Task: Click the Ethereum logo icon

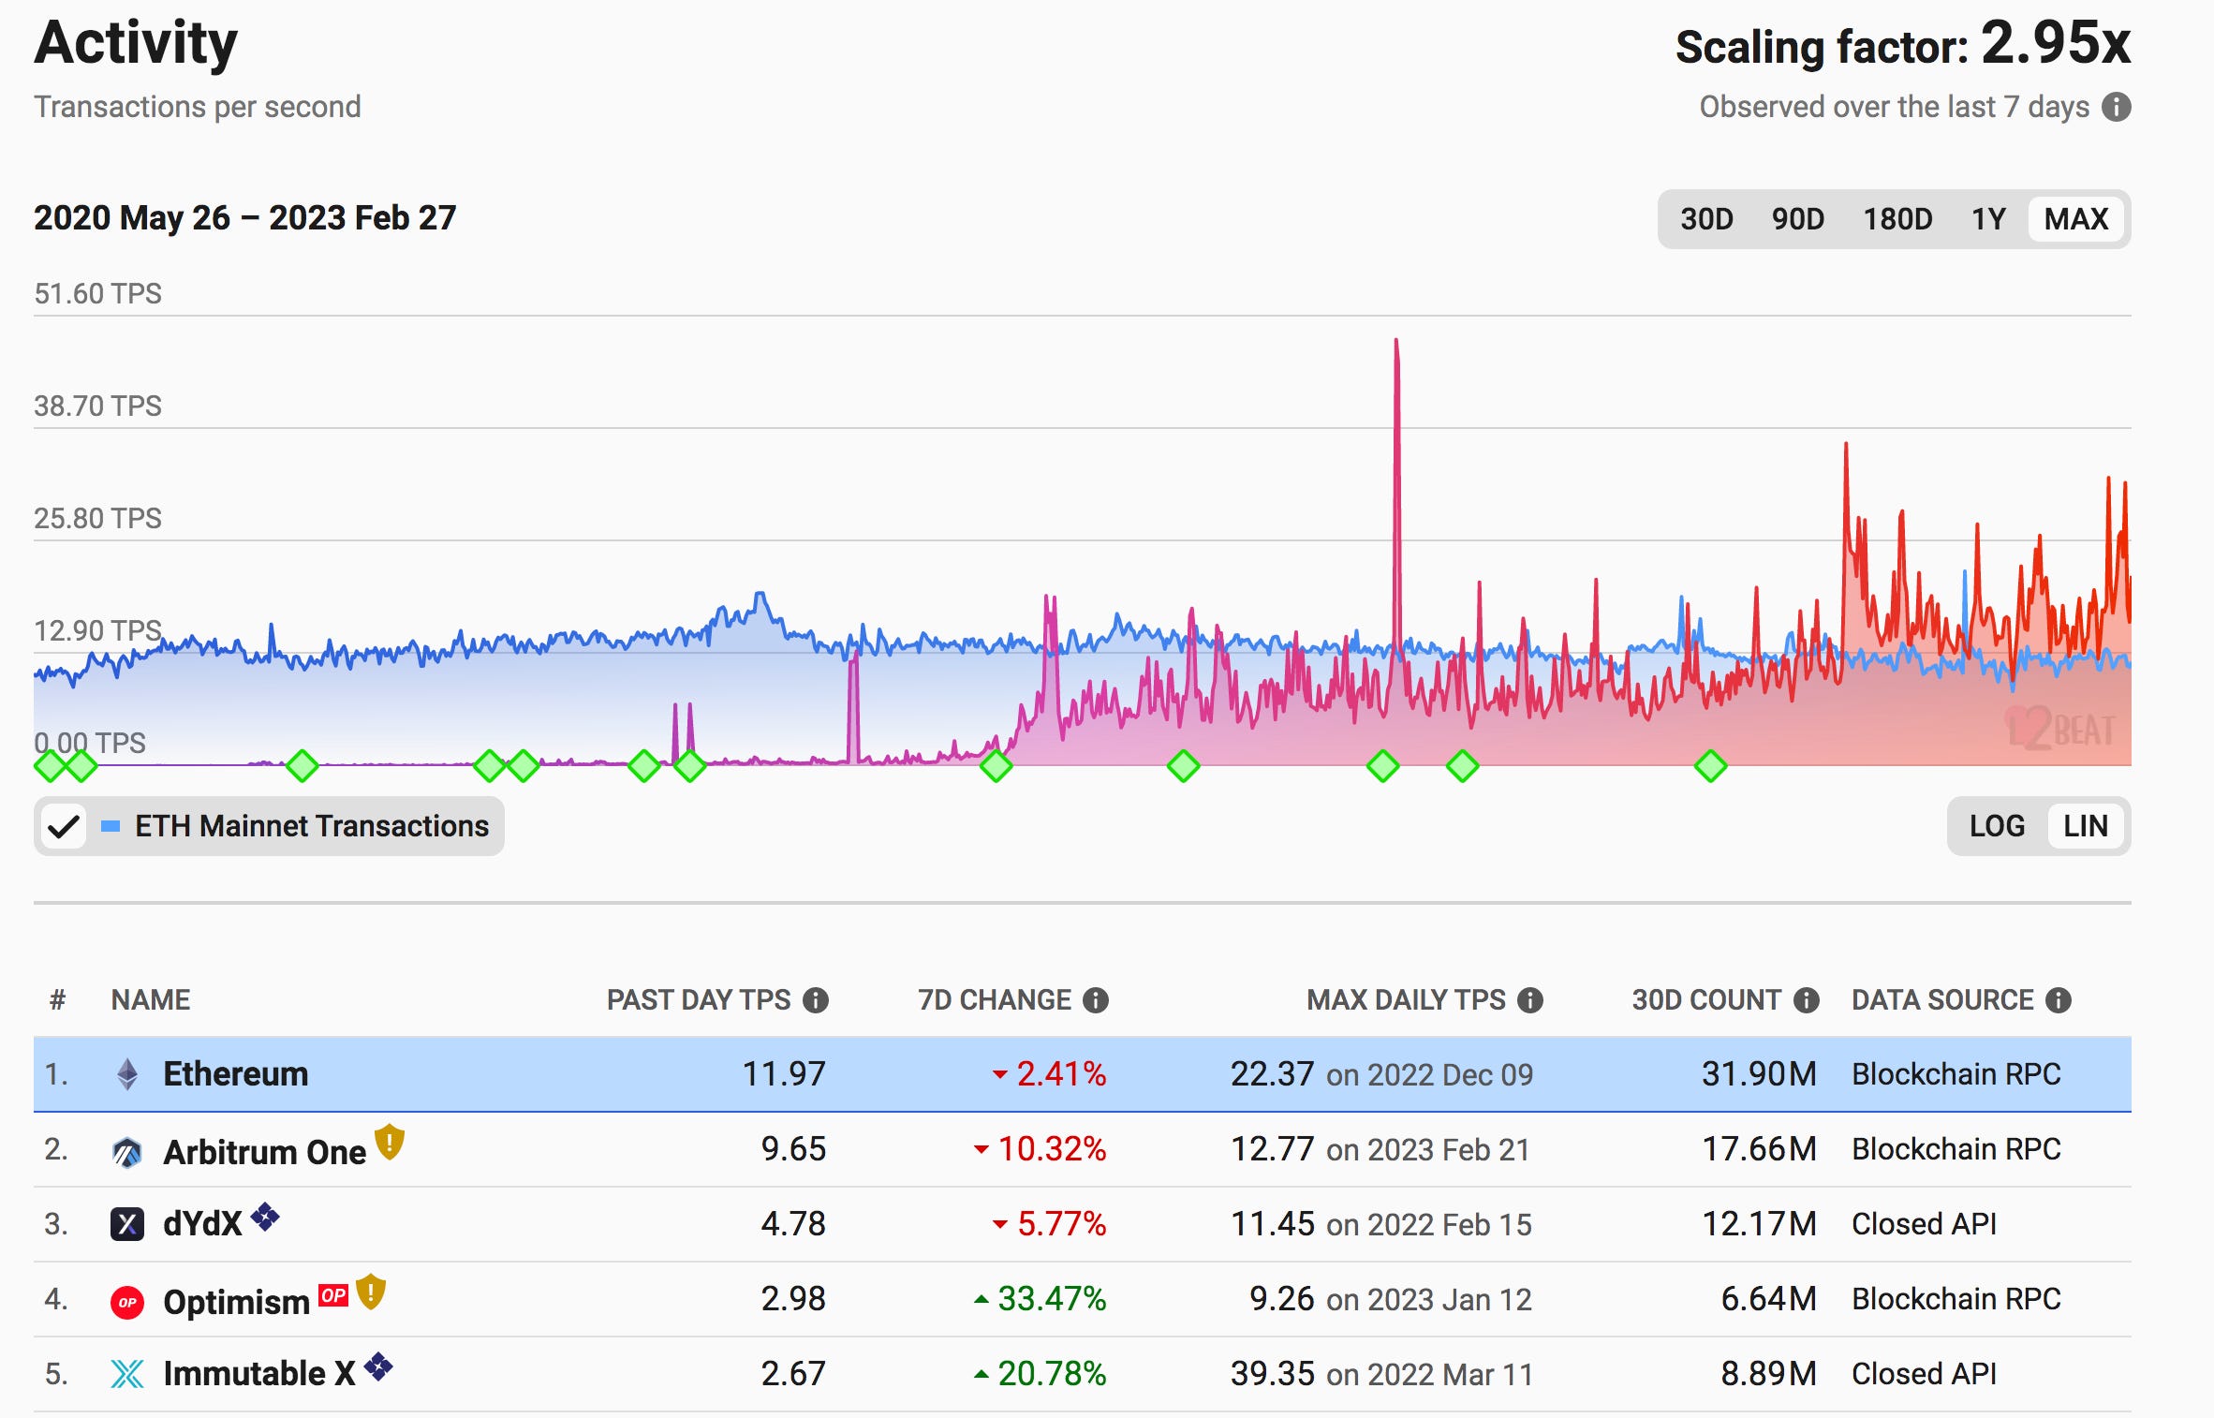Action: tap(127, 1074)
